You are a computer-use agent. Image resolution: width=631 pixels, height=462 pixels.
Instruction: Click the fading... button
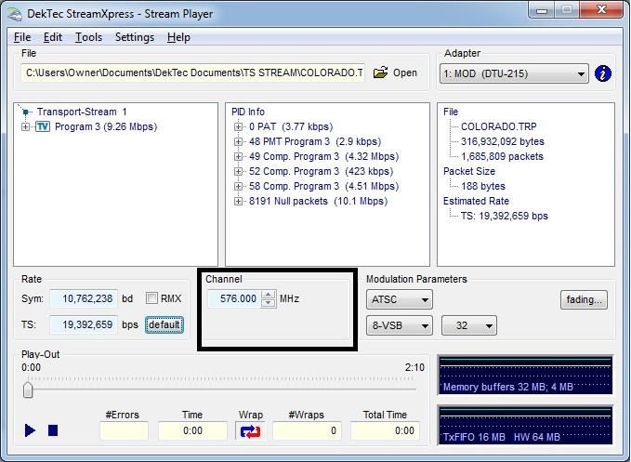click(584, 300)
